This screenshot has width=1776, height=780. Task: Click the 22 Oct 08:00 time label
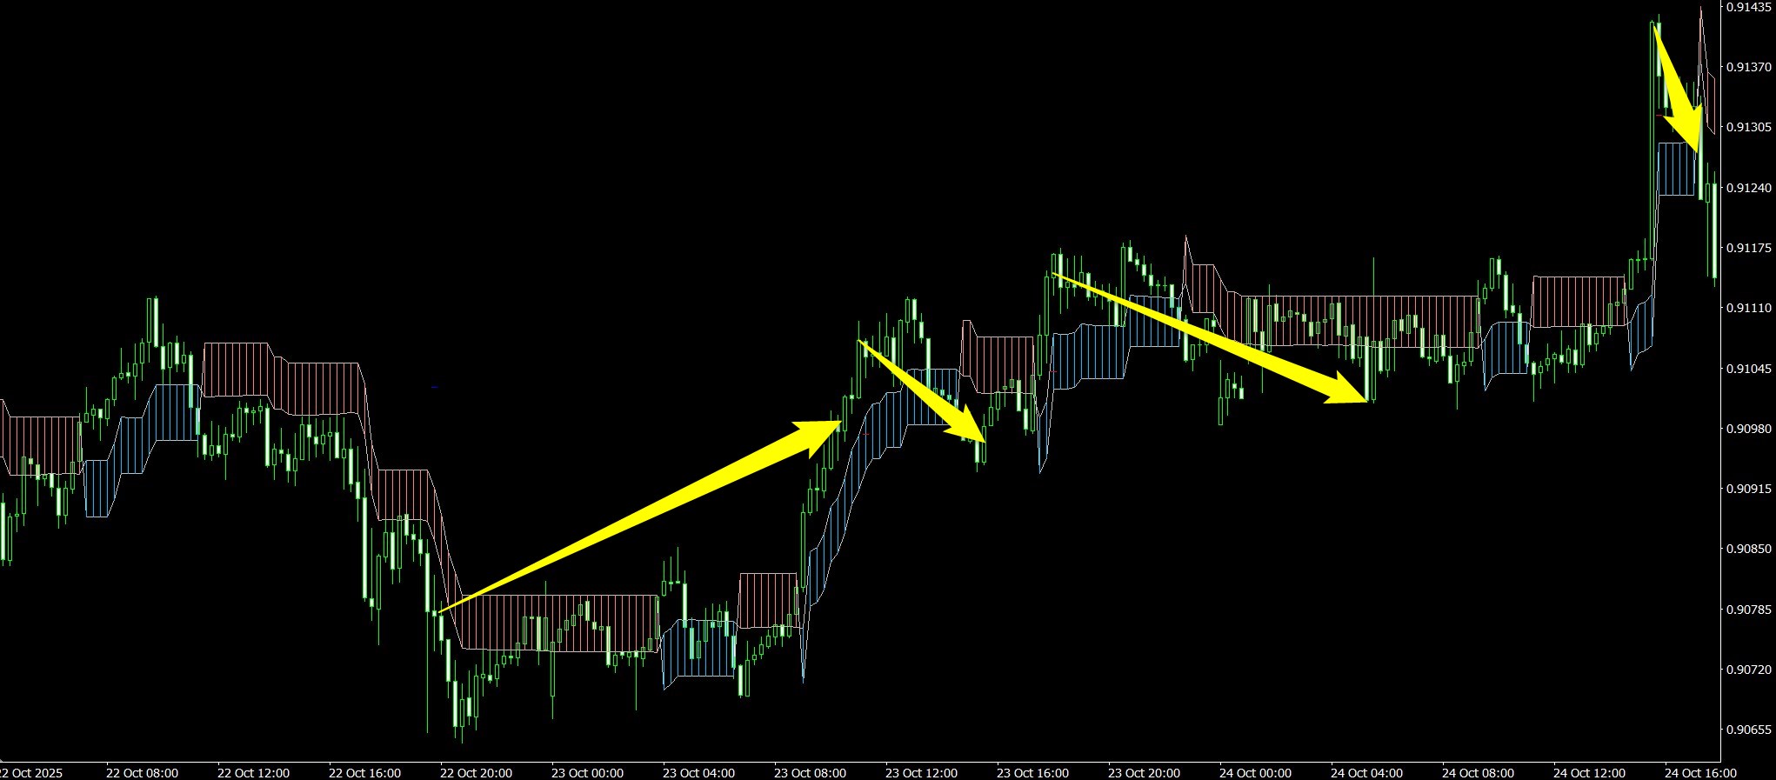[142, 772]
